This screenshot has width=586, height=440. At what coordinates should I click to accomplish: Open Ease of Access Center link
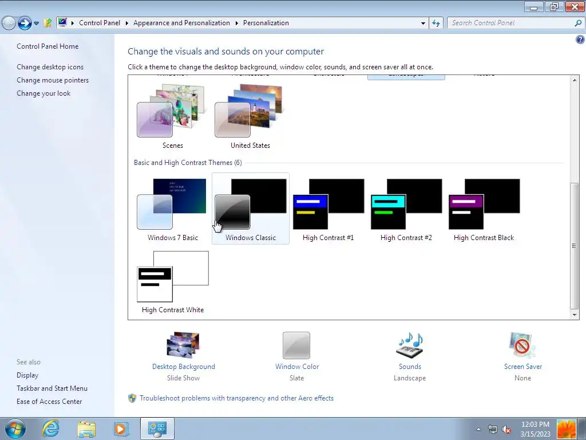point(49,402)
